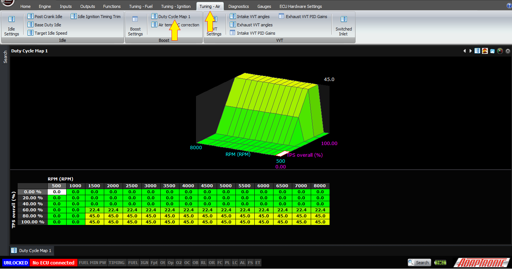The image size is (512, 269).
Task: Open Idle Settings in the ribbon
Action: coord(11,26)
